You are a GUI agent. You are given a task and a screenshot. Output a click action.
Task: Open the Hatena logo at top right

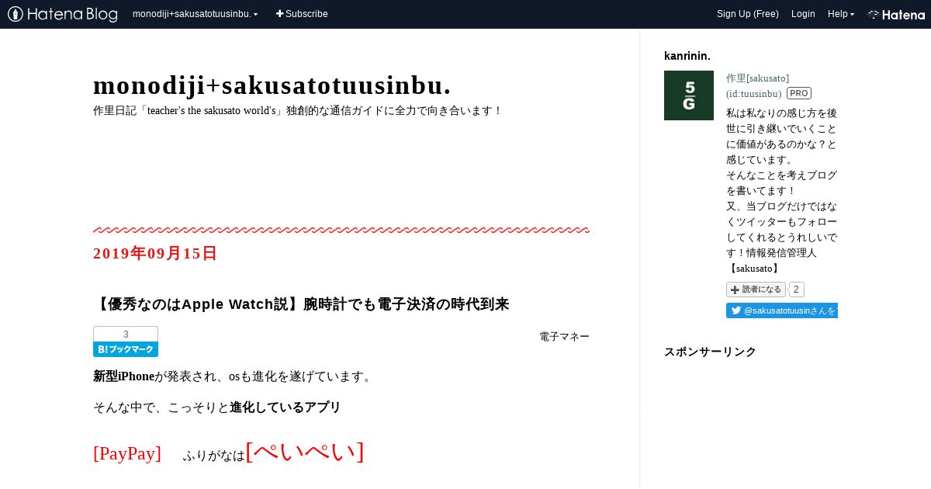(896, 14)
